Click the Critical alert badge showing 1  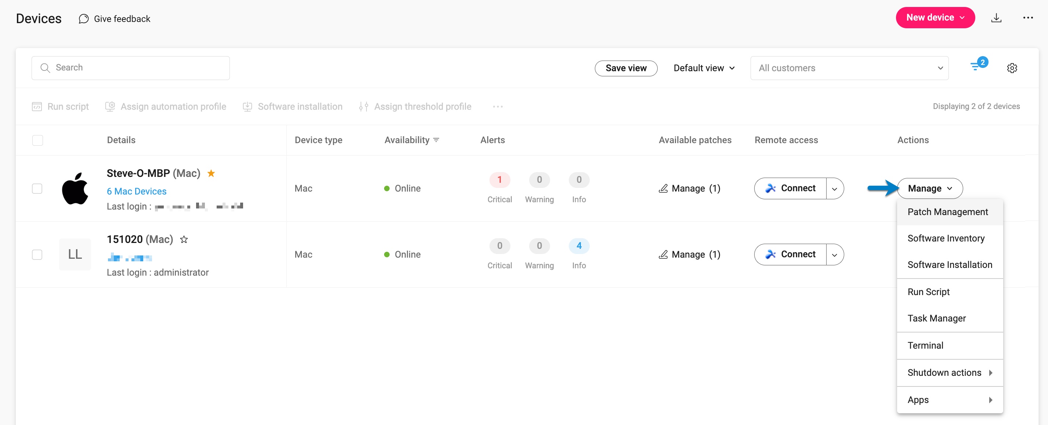tap(499, 180)
